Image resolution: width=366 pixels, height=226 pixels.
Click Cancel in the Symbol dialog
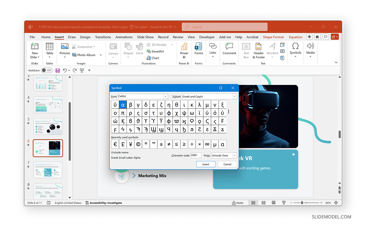[x=227, y=164]
